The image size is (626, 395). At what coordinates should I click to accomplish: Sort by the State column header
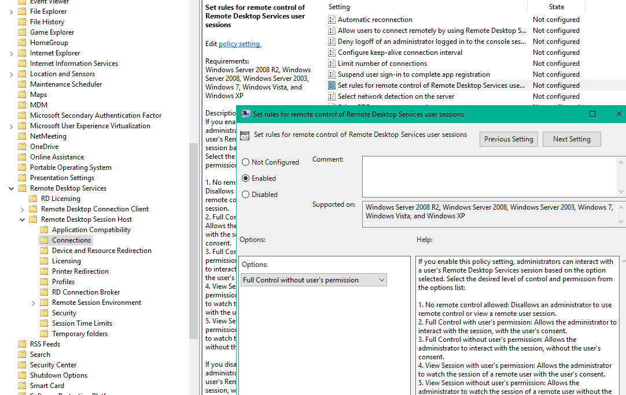pyautogui.click(x=557, y=7)
